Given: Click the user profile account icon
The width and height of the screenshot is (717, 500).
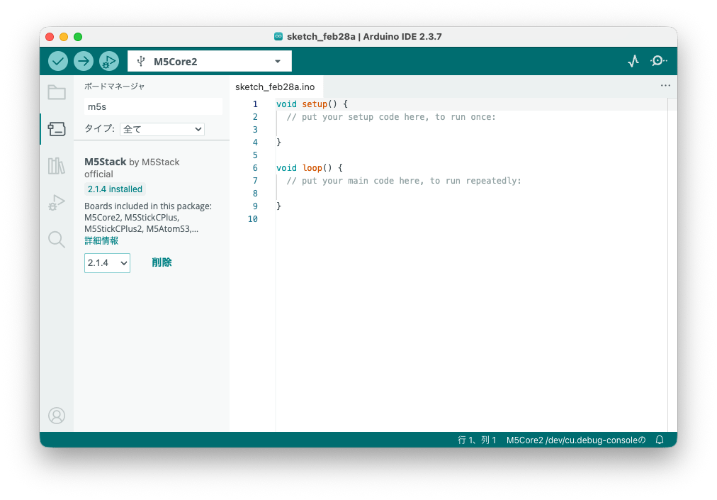Looking at the screenshot, I should tap(57, 416).
